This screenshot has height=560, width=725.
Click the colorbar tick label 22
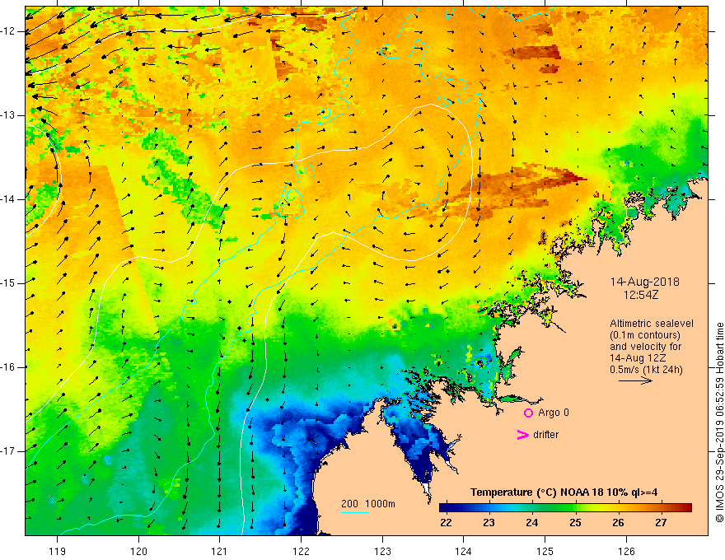(x=446, y=523)
